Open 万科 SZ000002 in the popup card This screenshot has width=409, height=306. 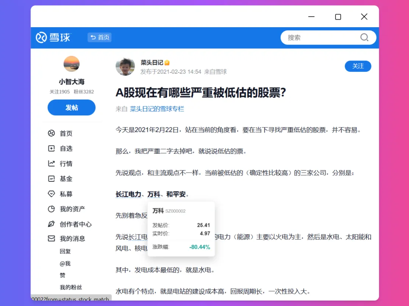coord(169,211)
